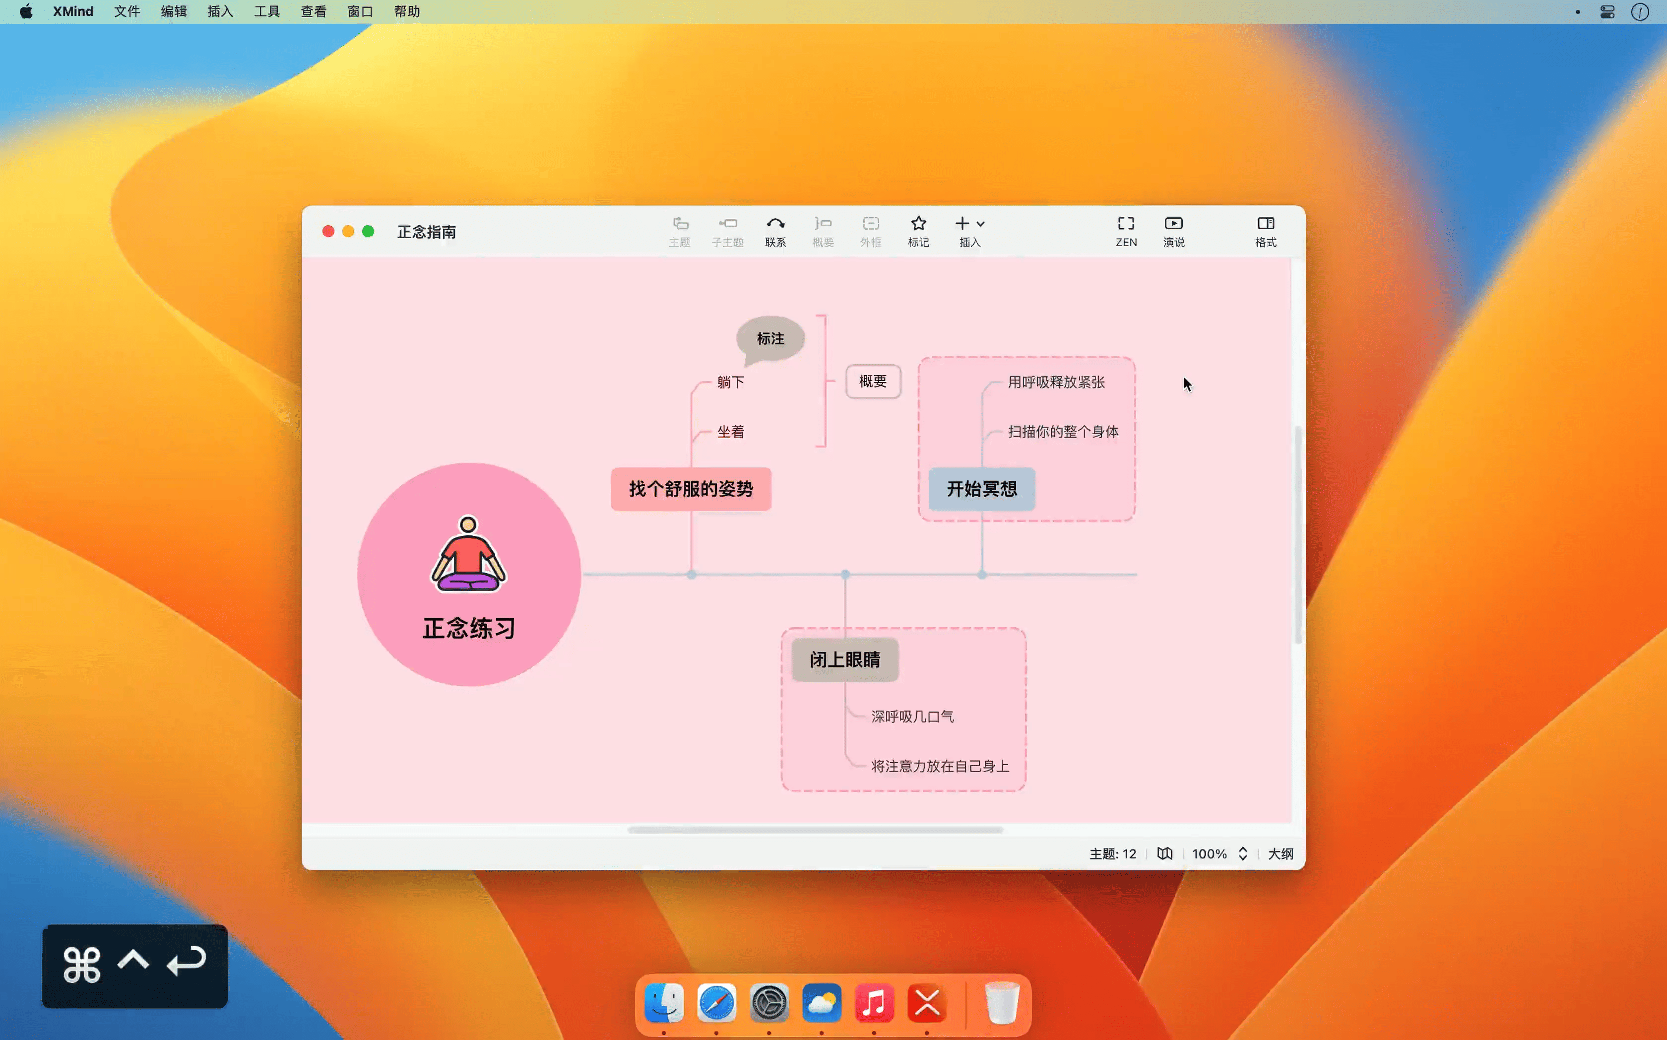Switch to 大纲 outline view

[x=1281, y=853]
